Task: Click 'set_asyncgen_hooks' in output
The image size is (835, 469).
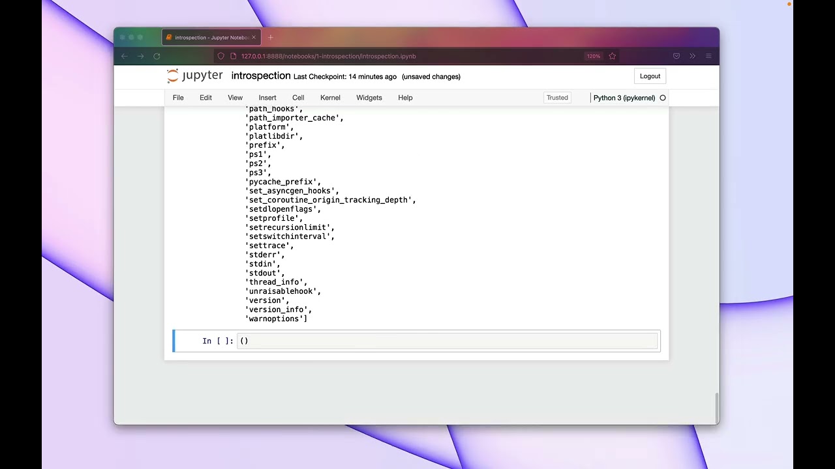Action: (292, 191)
